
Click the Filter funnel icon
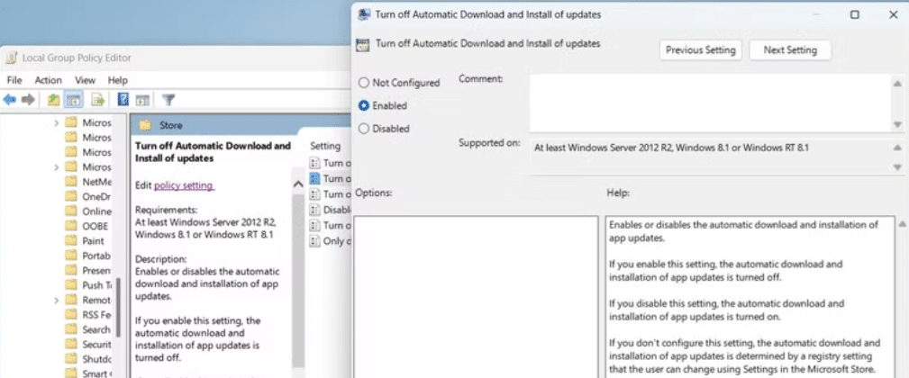coord(168,100)
